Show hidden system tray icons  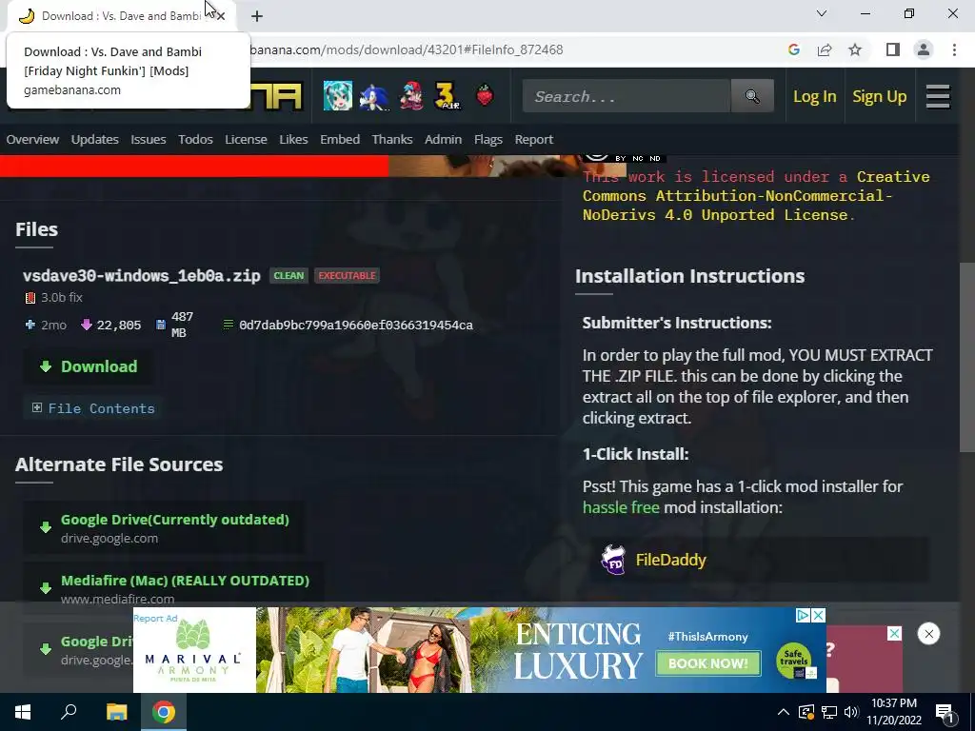coord(784,712)
